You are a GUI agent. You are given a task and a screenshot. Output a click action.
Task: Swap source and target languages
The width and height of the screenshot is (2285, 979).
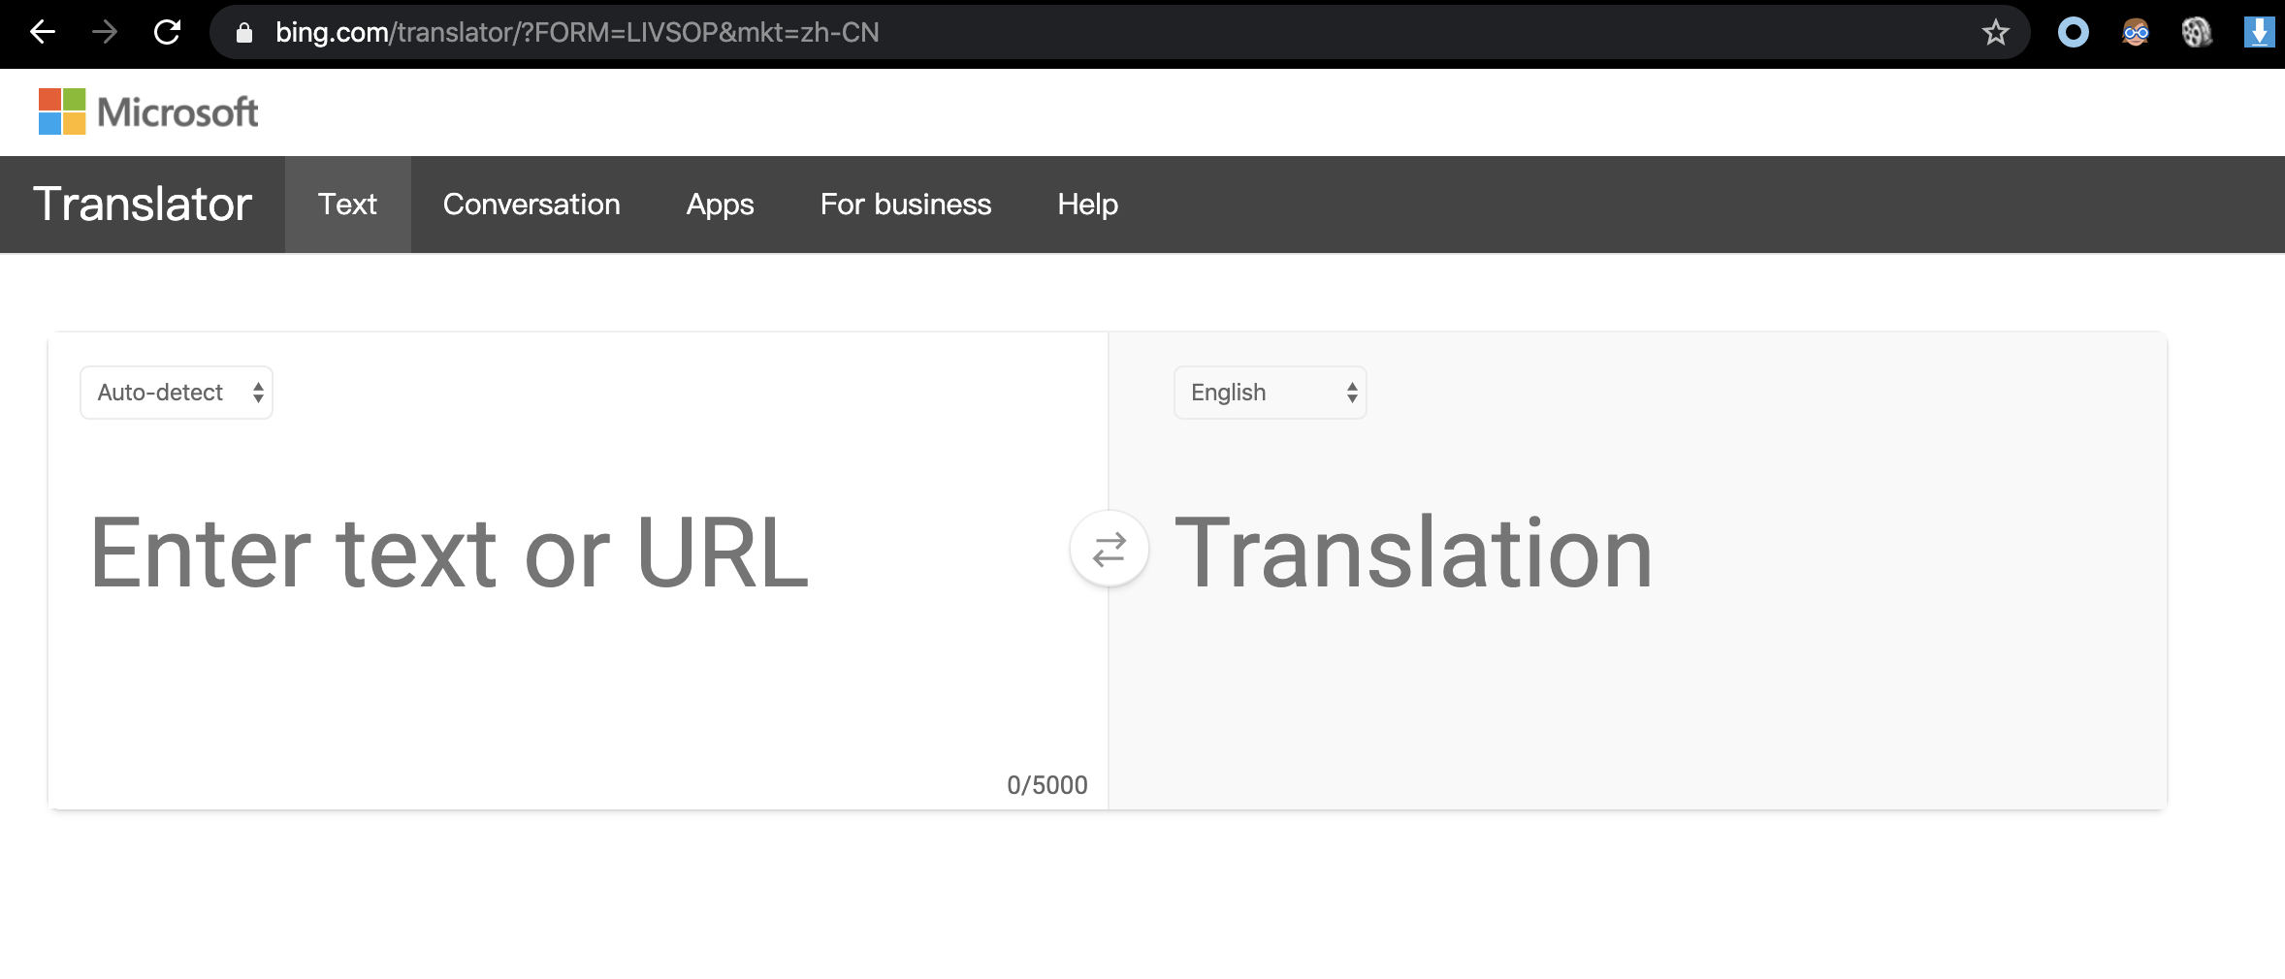click(x=1109, y=549)
